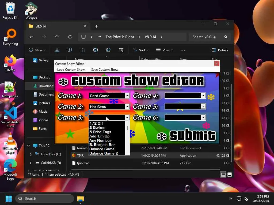Choose Balance Game from the list
274x205 pixels.
[107, 149]
